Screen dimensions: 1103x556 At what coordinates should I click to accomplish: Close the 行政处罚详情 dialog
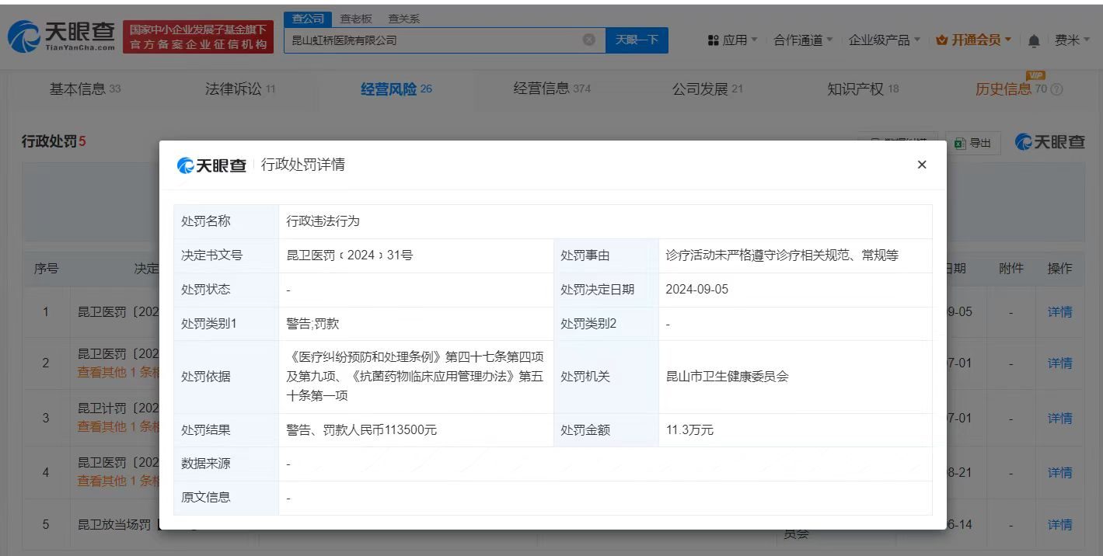coord(922,165)
